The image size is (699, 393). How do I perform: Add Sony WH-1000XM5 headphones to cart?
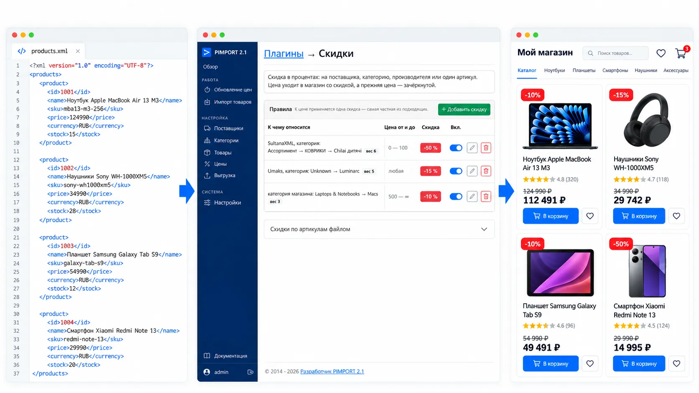(x=639, y=216)
